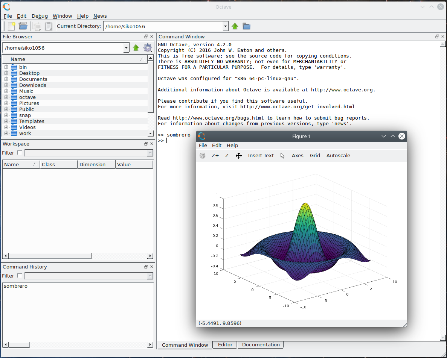Open the Workspace filter dropdown

(x=150, y=153)
